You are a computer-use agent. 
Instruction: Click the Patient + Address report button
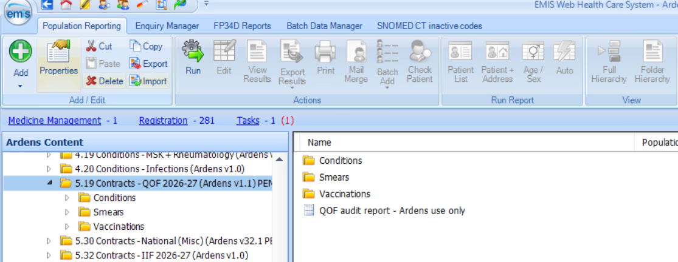click(x=497, y=62)
